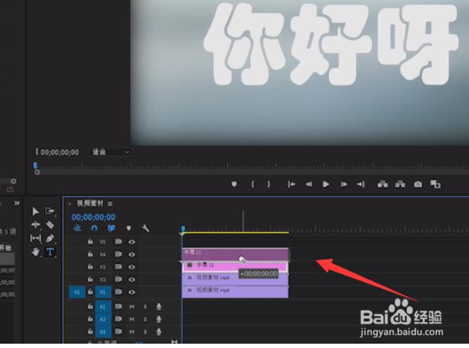Click Mark Out button
The width and height of the screenshot is (469, 348).
click(x=269, y=184)
